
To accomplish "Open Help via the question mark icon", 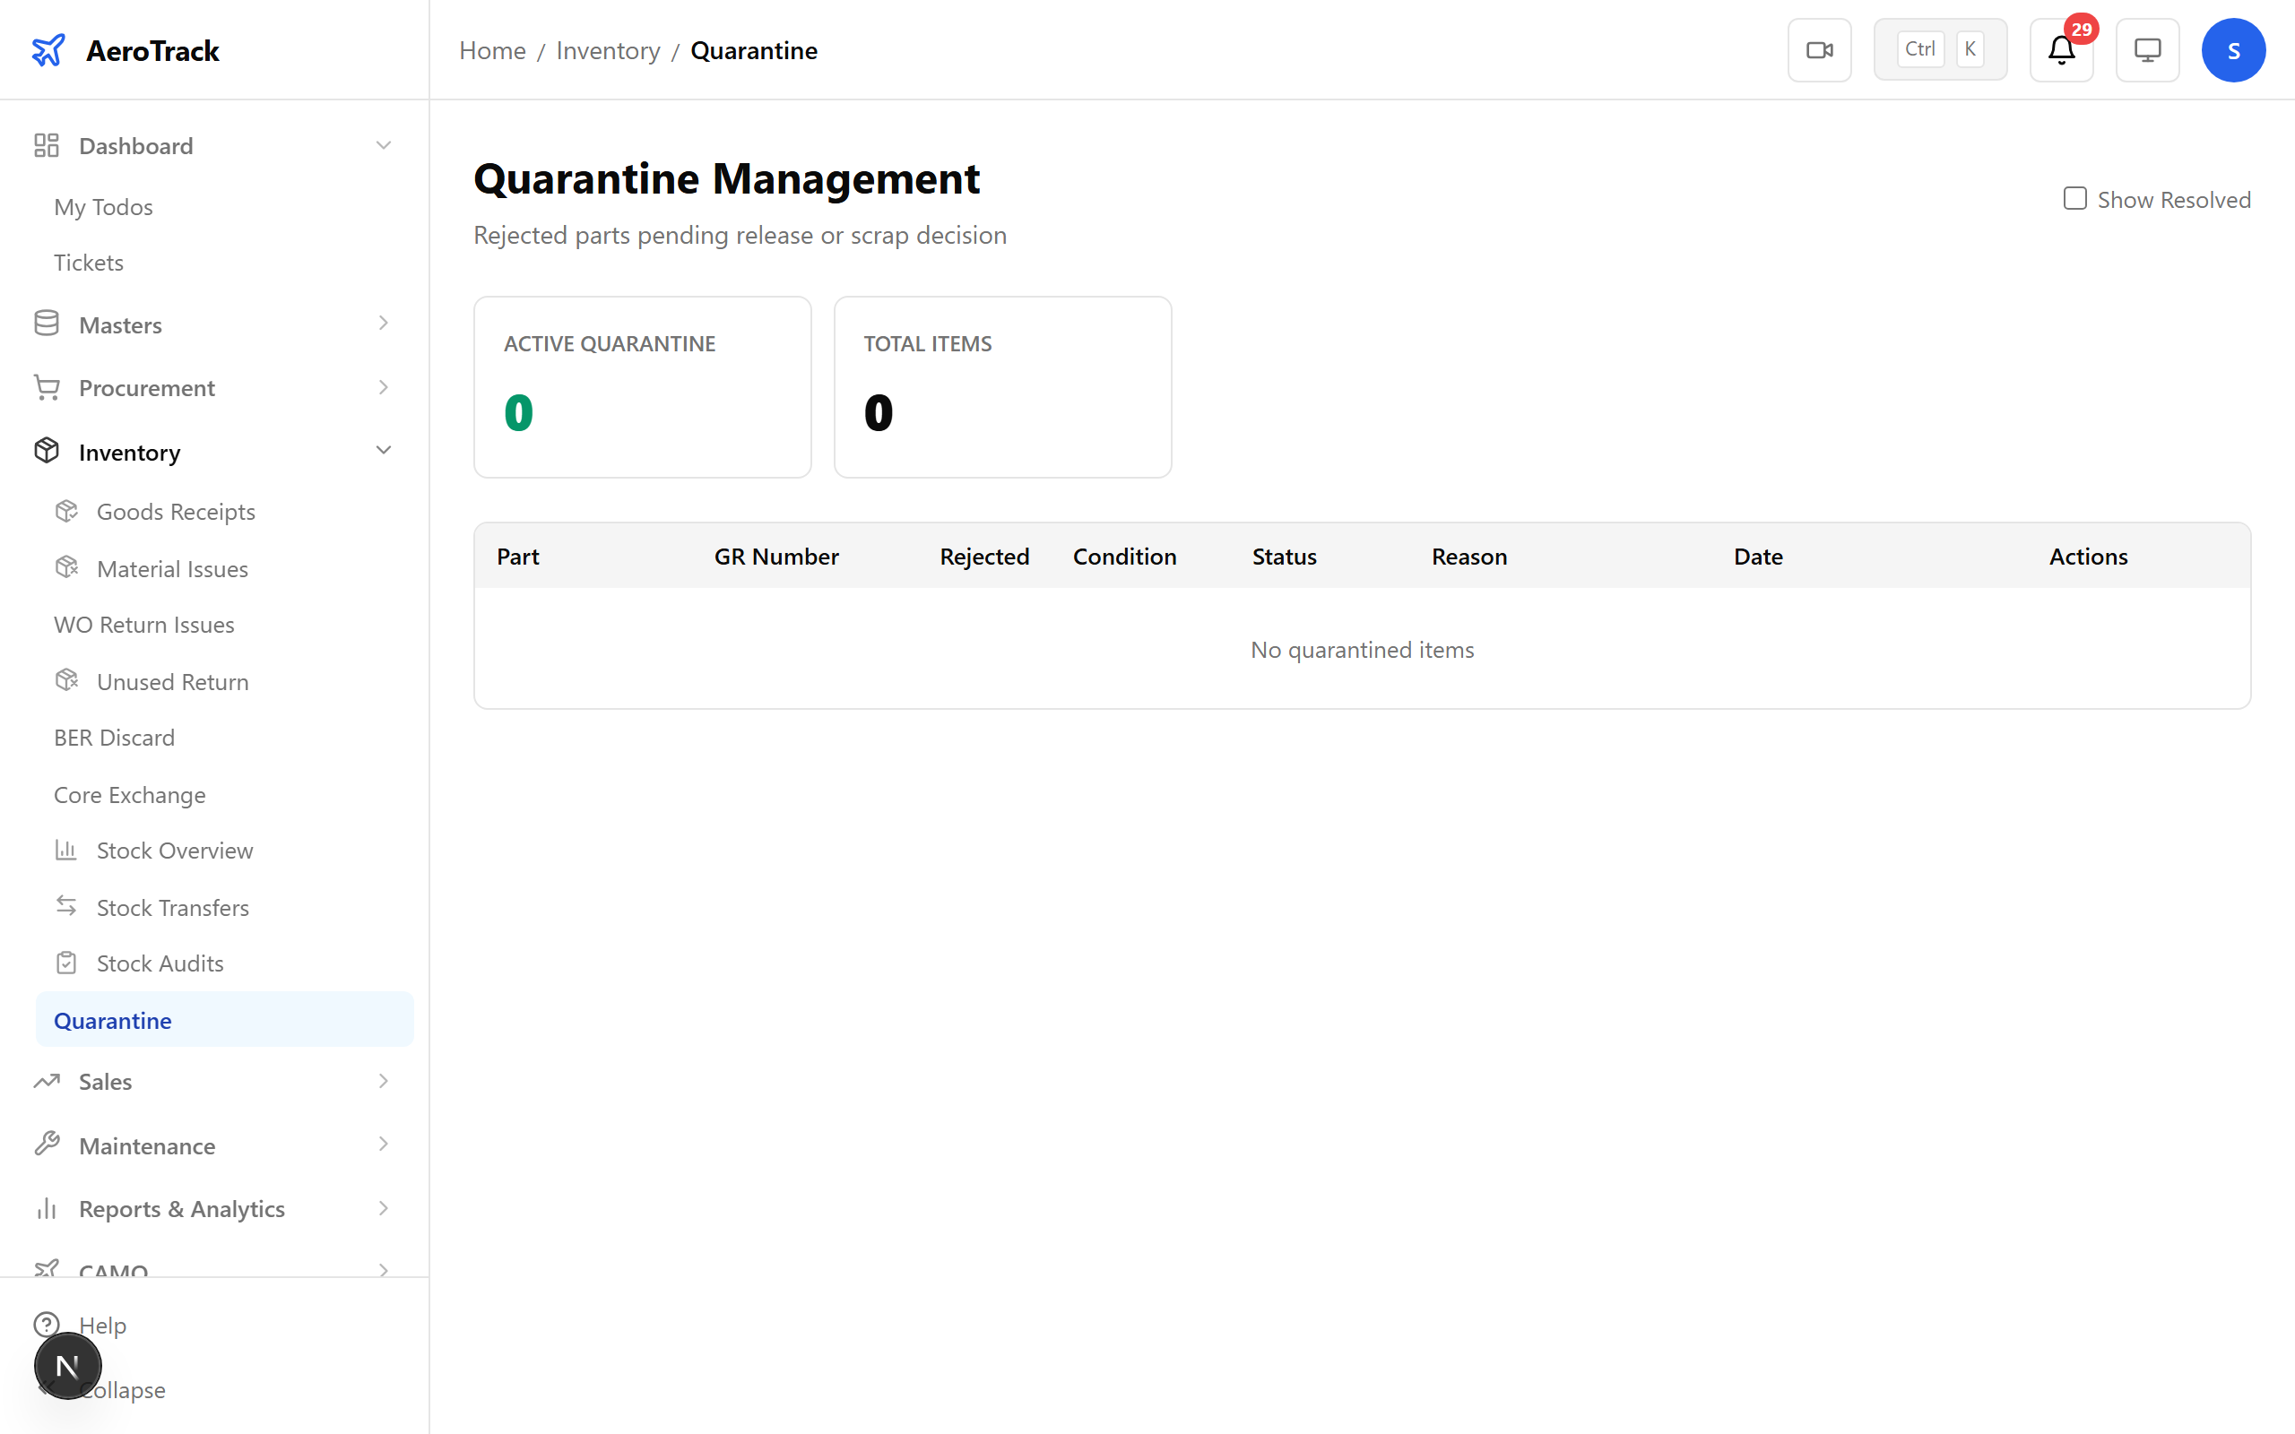I will [48, 1324].
